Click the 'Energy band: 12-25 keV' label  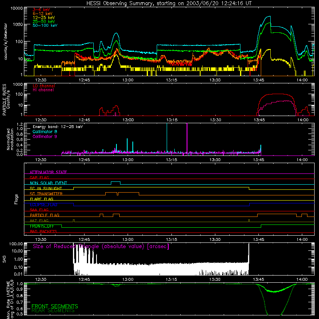pos(58,127)
